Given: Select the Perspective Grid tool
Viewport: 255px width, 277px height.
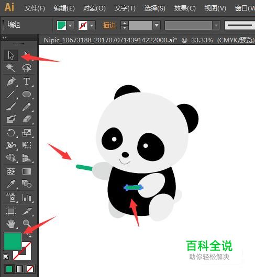Looking at the screenshot, I should [27, 158].
